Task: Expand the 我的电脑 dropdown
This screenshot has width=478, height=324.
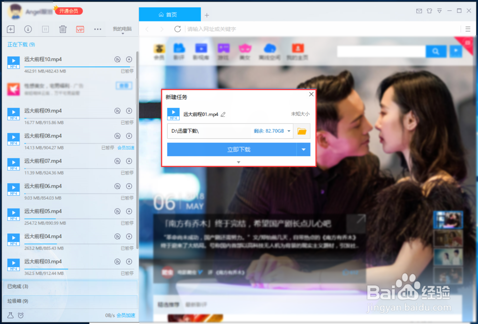Action: (122, 30)
